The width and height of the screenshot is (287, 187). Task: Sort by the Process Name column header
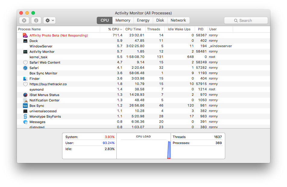[x=58, y=29]
